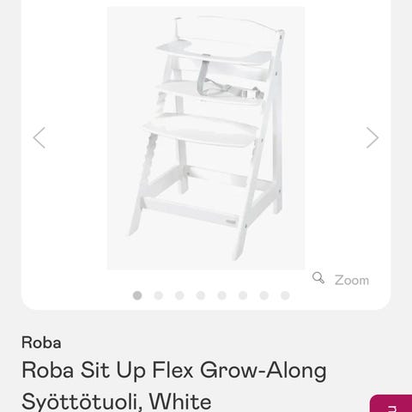Click the magnifying glass zoom icon
Image resolution: width=412 pixels, height=412 pixels.
click(x=318, y=278)
